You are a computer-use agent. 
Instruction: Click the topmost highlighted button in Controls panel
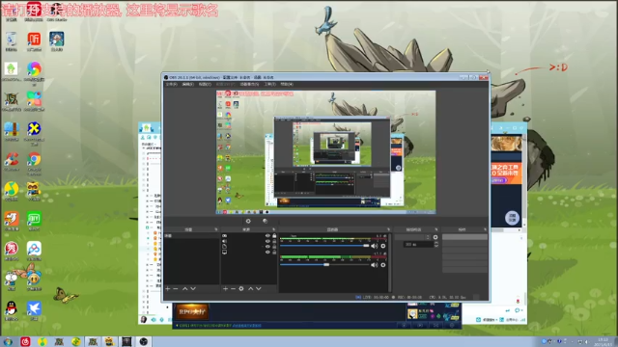(464, 237)
